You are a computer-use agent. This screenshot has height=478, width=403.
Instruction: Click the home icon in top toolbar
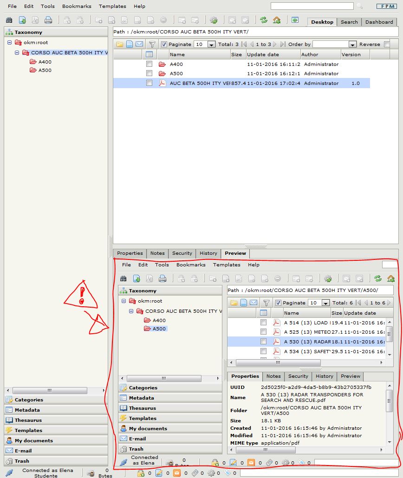click(277, 20)
